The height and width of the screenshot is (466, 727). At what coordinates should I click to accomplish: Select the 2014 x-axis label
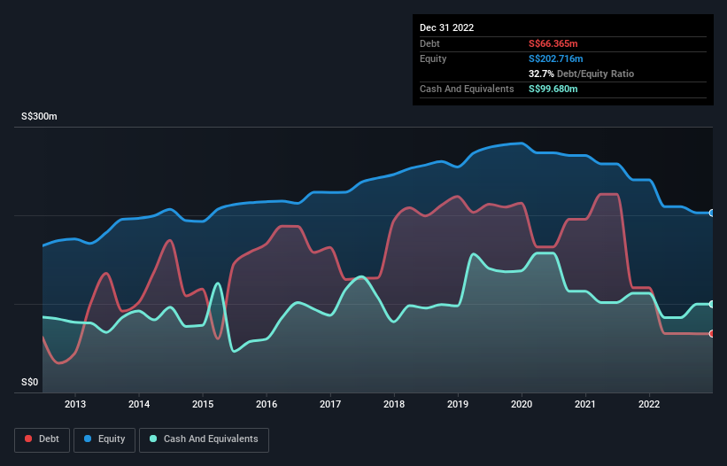click(x=139, y=404)
